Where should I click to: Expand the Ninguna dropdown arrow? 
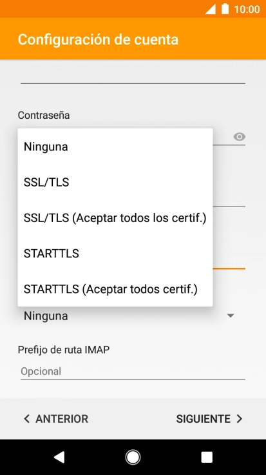(x=231, y=316)
